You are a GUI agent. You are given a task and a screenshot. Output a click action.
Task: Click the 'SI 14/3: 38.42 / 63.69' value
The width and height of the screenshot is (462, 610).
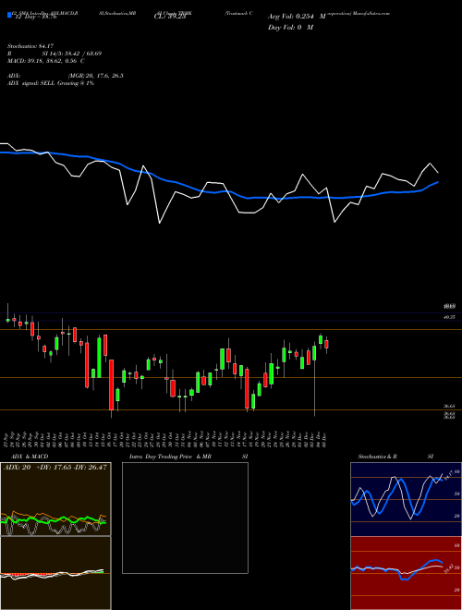coord(71,54)
